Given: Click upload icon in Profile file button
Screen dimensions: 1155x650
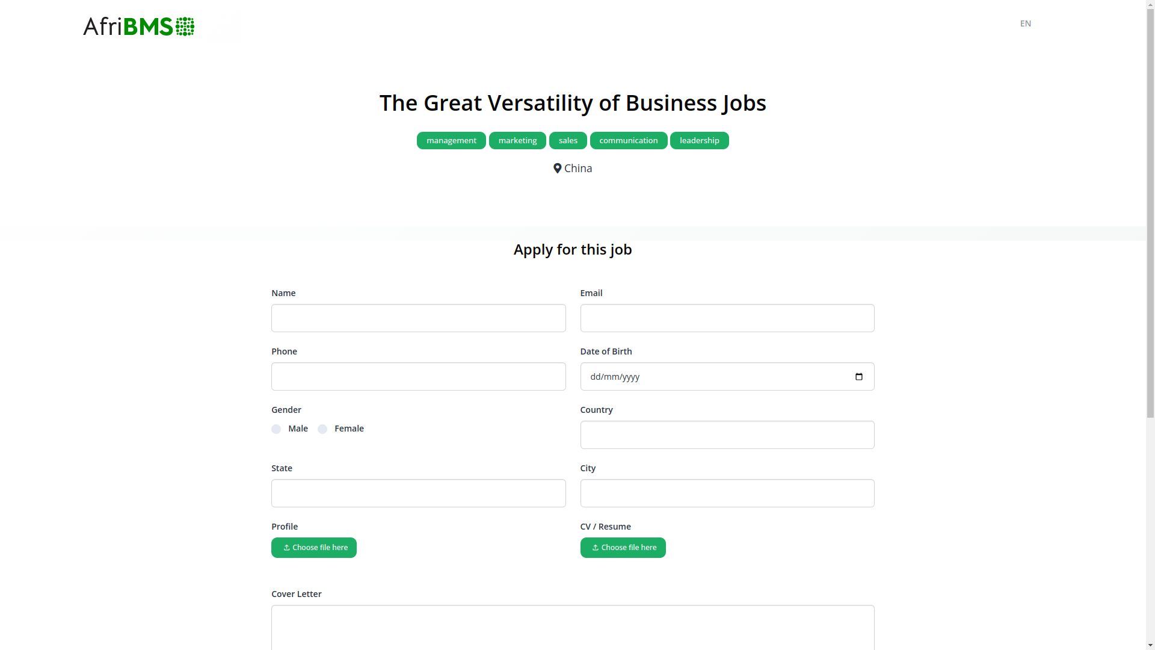Looking at the screenshot, I should [x=287, y=548].
